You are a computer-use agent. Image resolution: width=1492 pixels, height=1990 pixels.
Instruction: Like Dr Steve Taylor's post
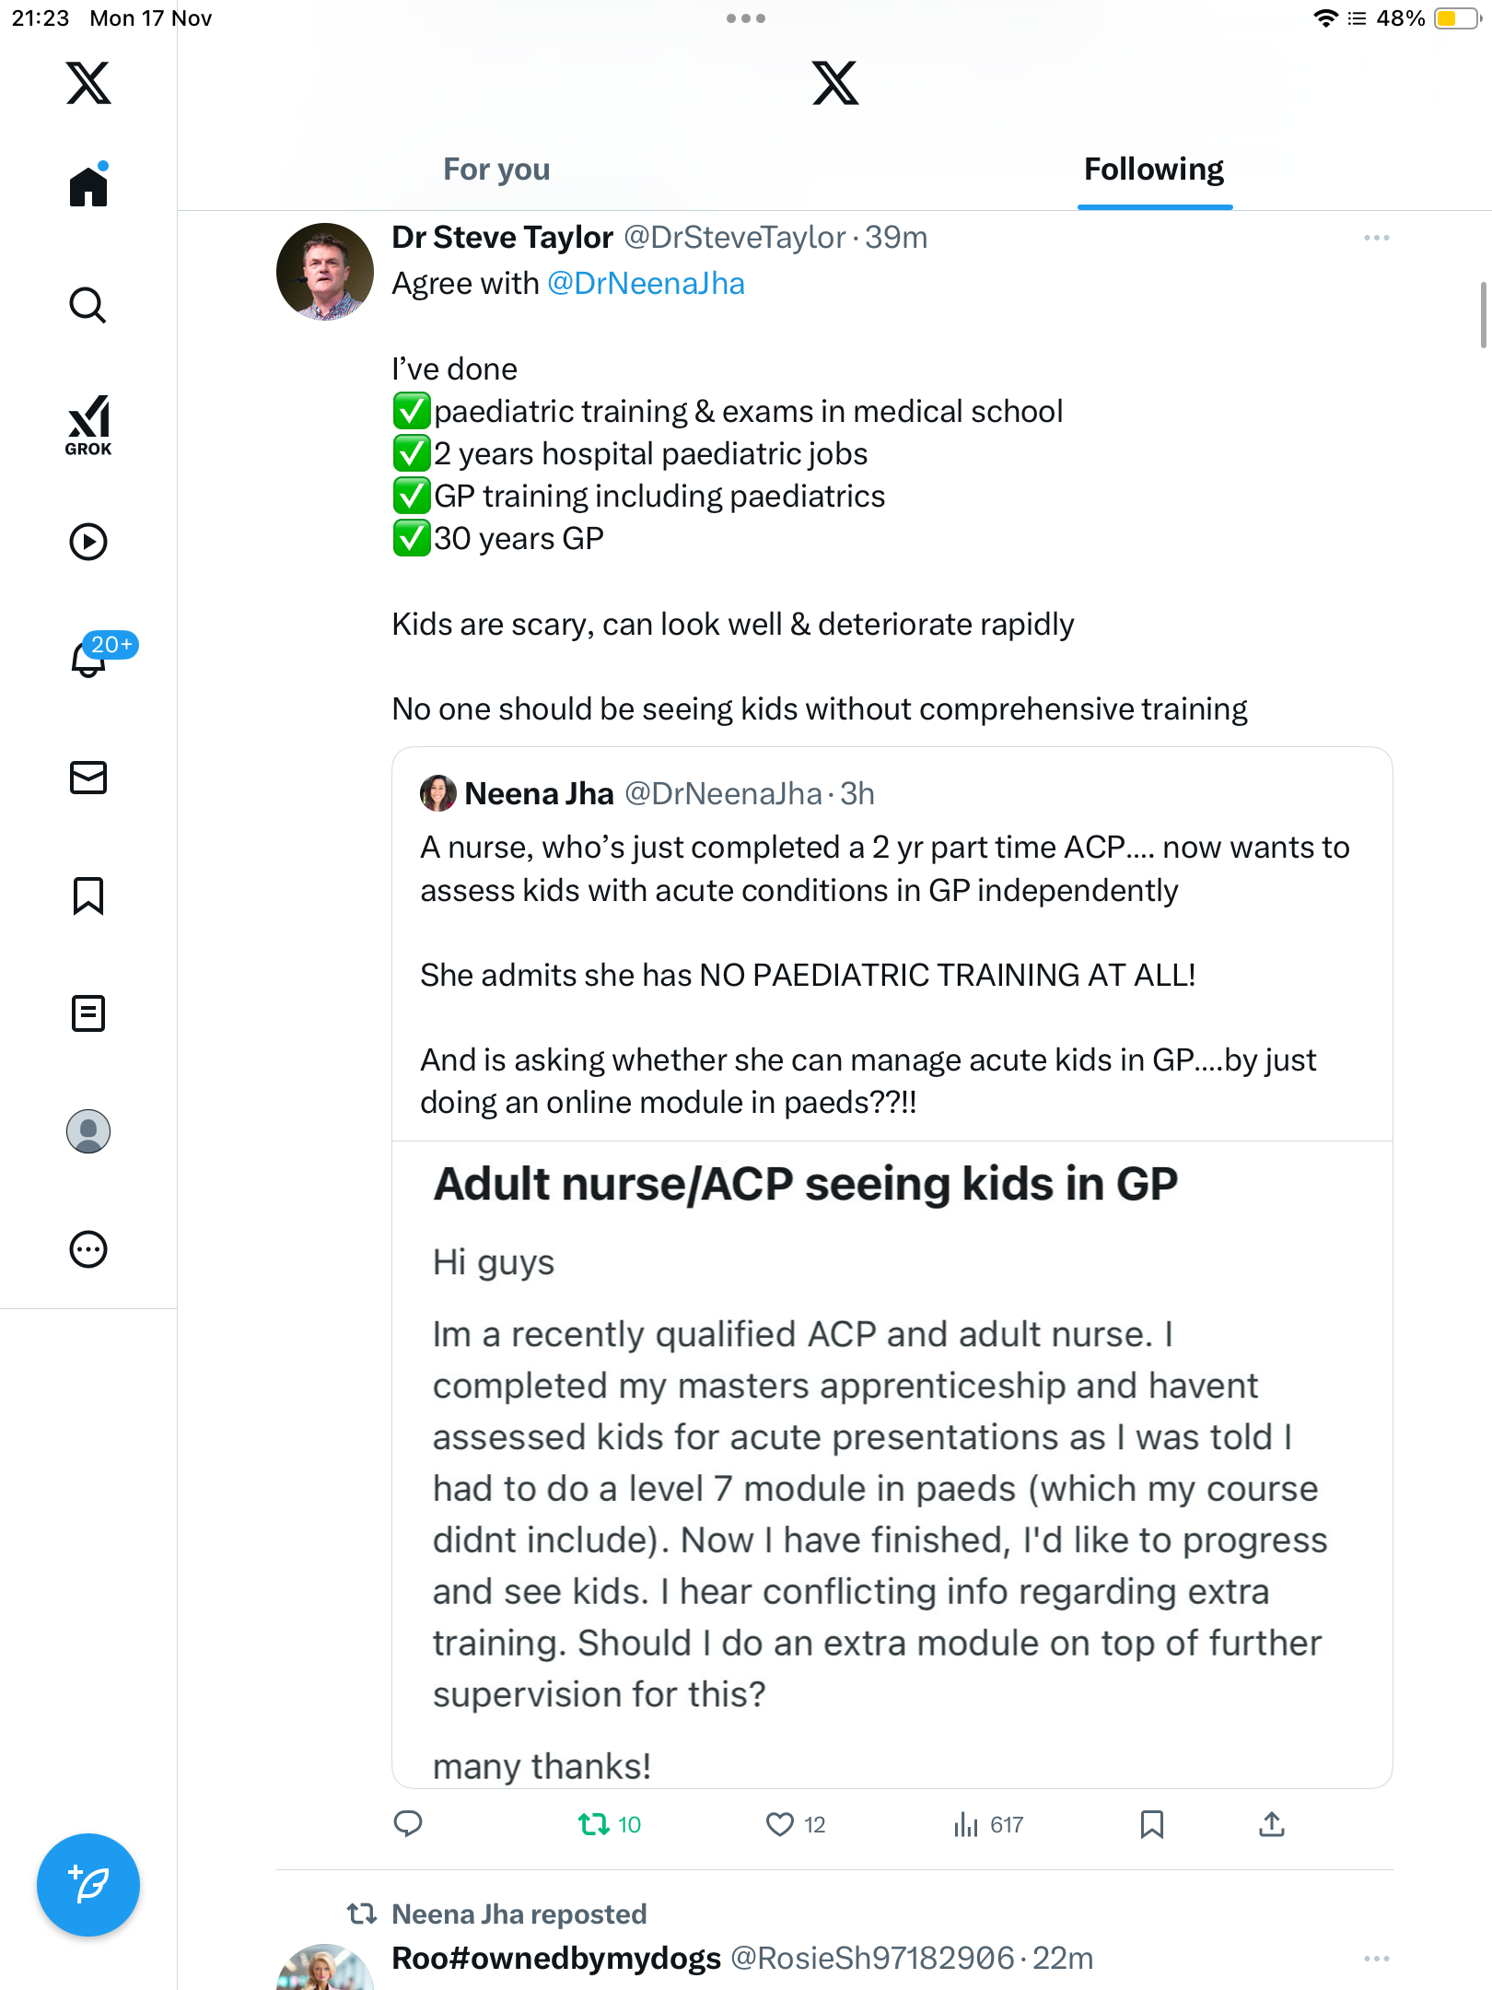pyautogui.click(x=796, y=1824)
